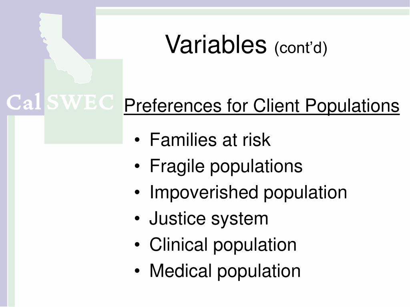This screenshot has width=410, height=307.
Task: Click the bullet dot before Justice system
Action: pos(137,219)
